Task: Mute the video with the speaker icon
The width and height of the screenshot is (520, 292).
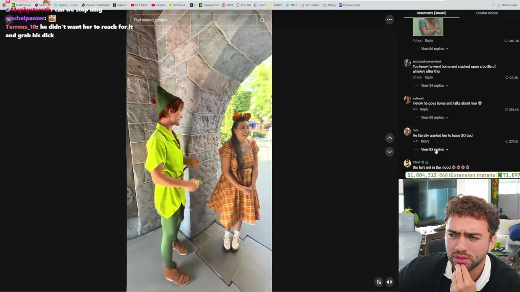Action: (x=389, y=282)
